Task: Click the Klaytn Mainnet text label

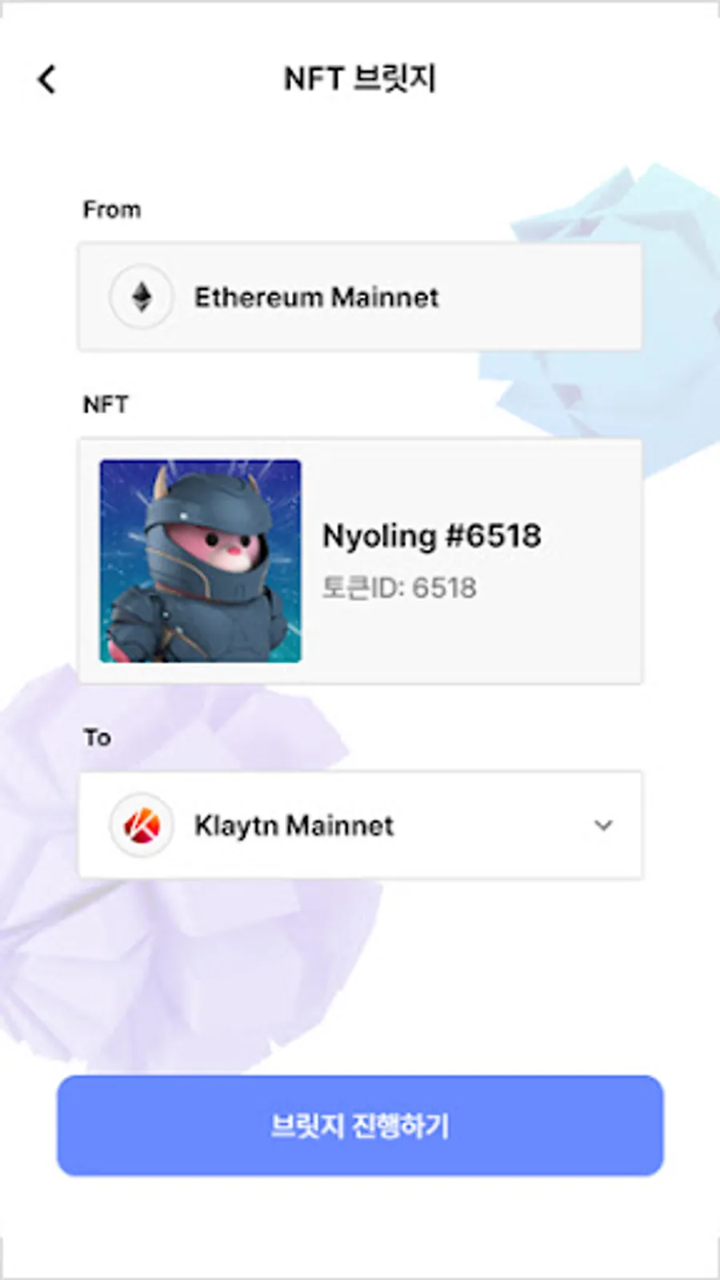Action: point(294,826)
